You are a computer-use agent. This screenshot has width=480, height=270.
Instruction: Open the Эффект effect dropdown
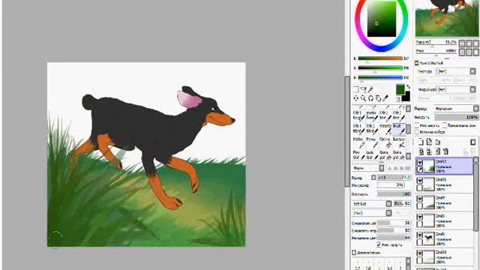(x=456, y=89)
